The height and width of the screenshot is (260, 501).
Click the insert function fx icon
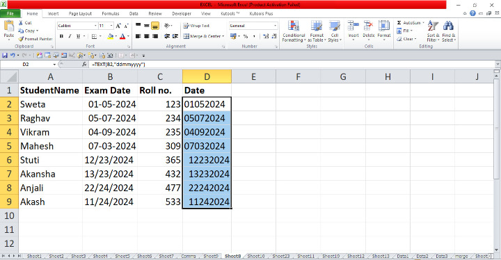pyautogui.click(x=84, y=64)
